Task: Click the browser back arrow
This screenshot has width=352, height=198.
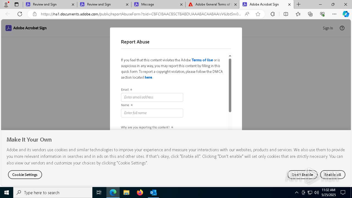Action: pyautogui.click(x=8, y=14)
